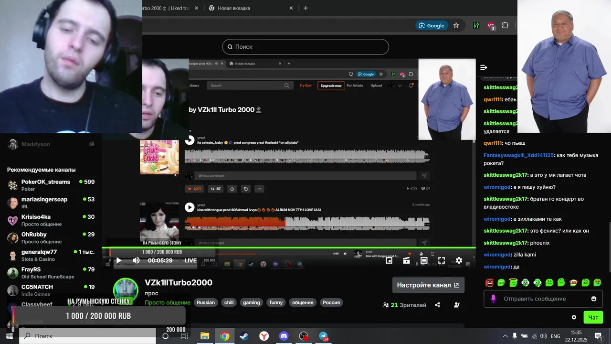Viewport: 611px width, 344px height.
Task: Send message with the Чат button
Action: [x=593, y=317]
